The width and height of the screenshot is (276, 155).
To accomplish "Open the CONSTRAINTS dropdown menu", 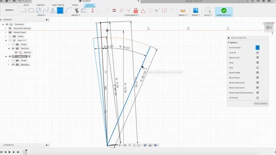I will tap(132, 15).
